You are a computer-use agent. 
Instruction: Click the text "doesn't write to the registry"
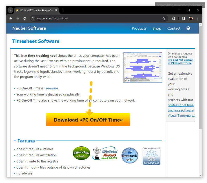click(x=37, y=161)
